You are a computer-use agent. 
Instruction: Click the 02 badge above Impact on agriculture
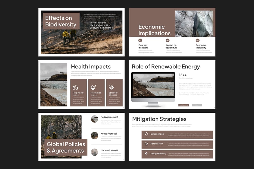pos(168,41)
